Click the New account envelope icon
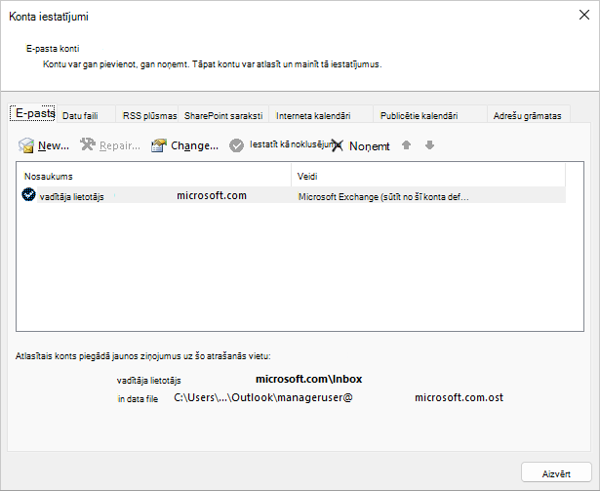Screen dimensions: 600x491 pyautogui.click(x=26, y=145)
